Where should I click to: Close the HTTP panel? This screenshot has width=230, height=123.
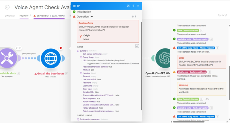point(138,6)
